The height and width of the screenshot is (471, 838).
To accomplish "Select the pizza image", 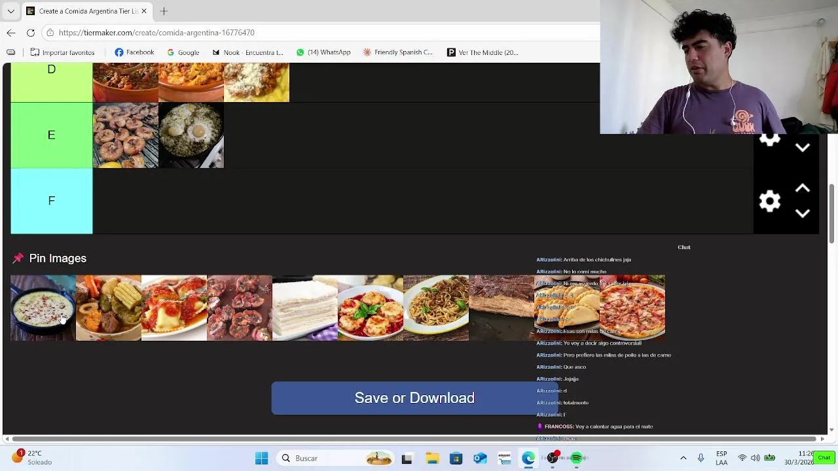I will coord(632,308).
